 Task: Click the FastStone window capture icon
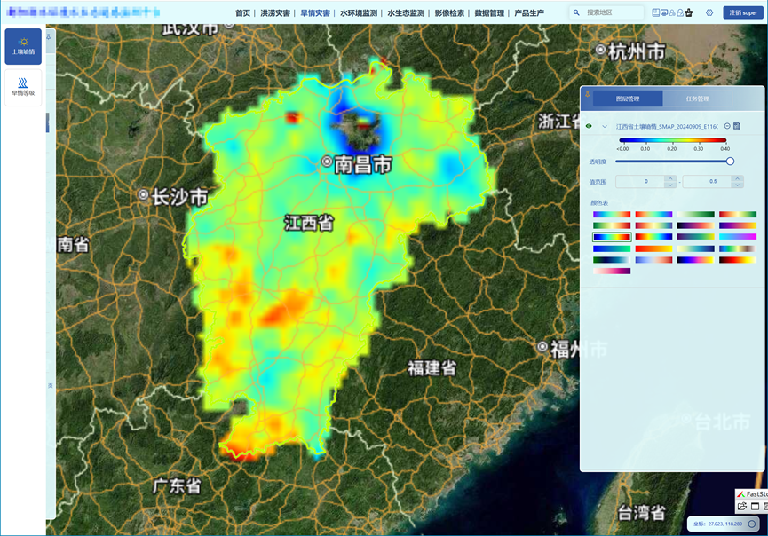click(755, 506)
